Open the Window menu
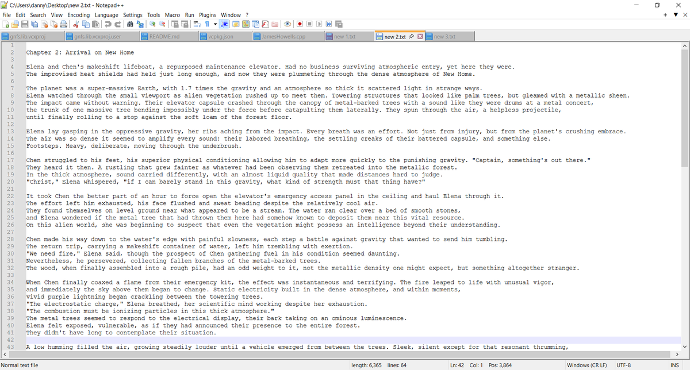The image size is (690, 370). click(x=231, y=14)
